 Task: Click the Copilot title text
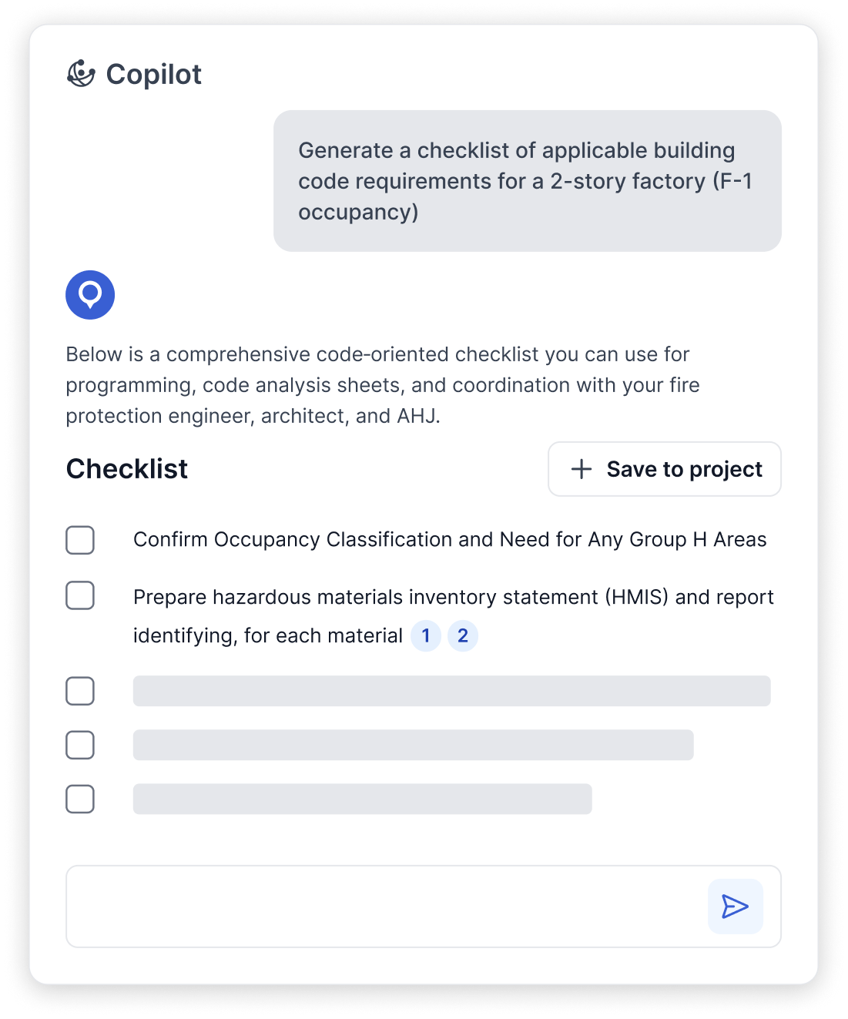(x=154, y=74)
